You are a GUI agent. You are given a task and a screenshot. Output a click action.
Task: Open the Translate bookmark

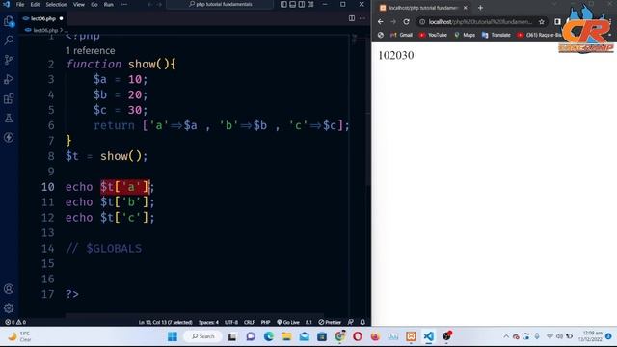[496, 35]
